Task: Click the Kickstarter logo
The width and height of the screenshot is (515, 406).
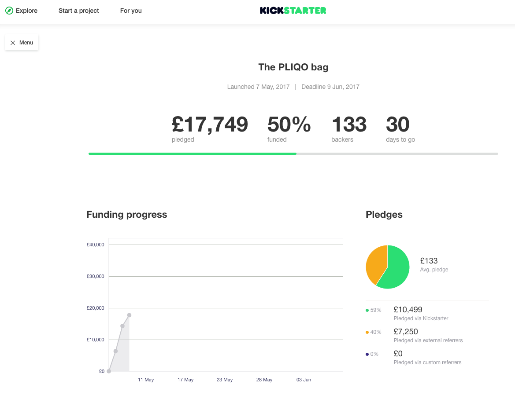Action: click(293, 11)
